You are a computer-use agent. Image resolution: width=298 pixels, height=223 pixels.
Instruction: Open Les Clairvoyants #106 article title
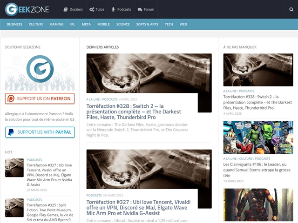coord(257,170)
